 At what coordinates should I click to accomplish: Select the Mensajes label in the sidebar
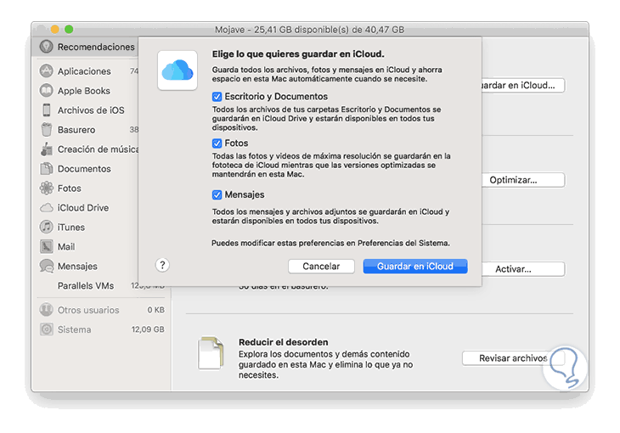[x=77, y=267]
